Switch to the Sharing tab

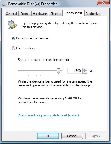pos(56,14)
